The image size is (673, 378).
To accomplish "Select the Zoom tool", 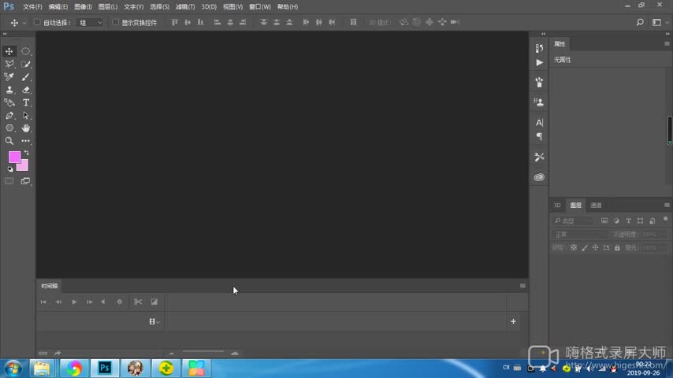I will (x=9, y=141).
